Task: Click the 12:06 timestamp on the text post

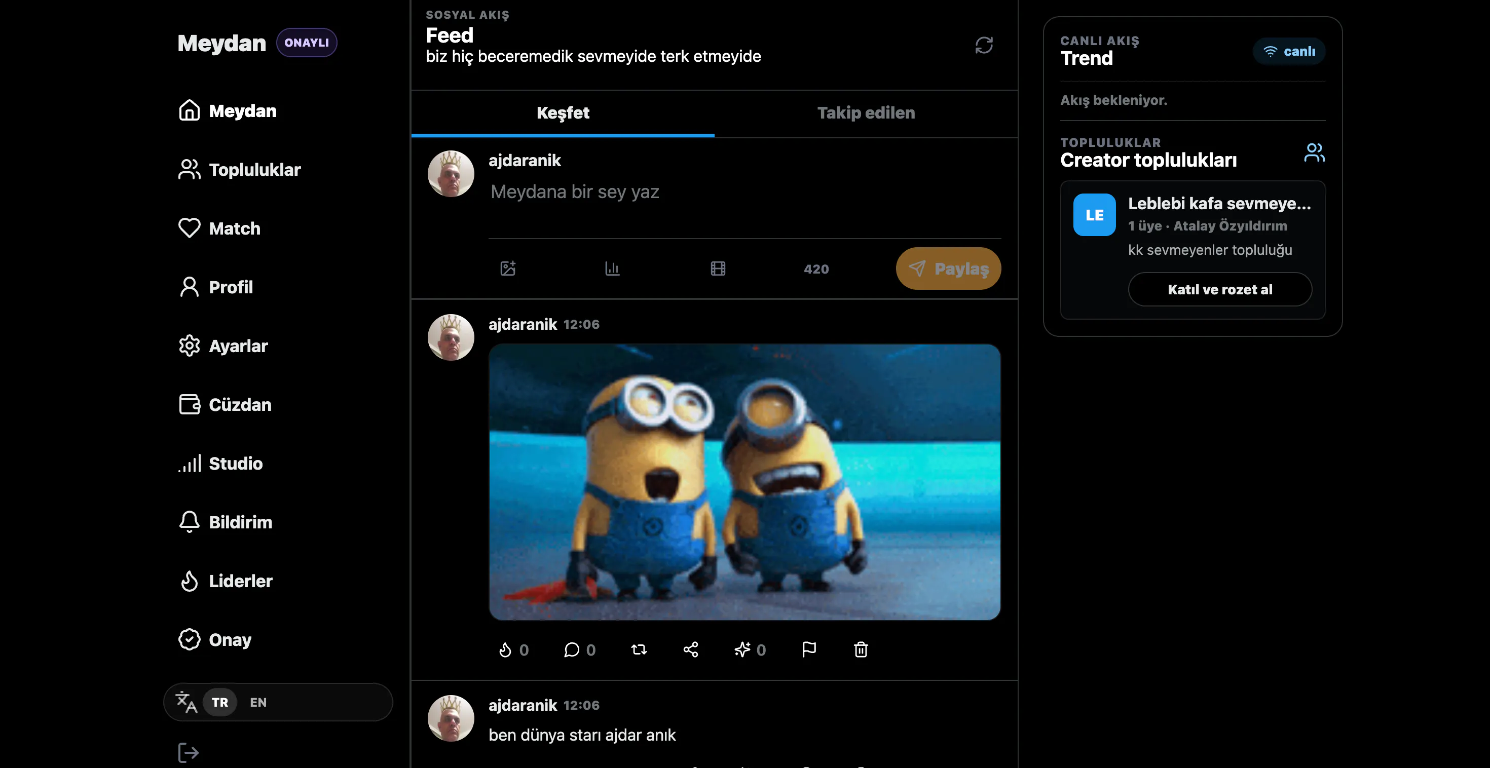Action: click(x=581, y=706)
